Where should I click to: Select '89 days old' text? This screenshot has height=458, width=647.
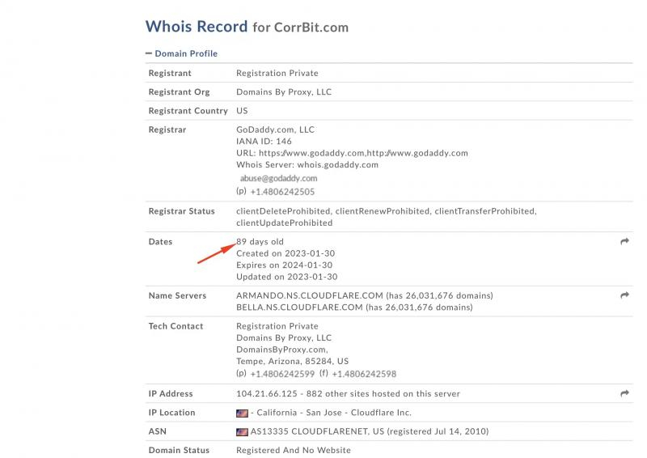[x=260, y=242]
